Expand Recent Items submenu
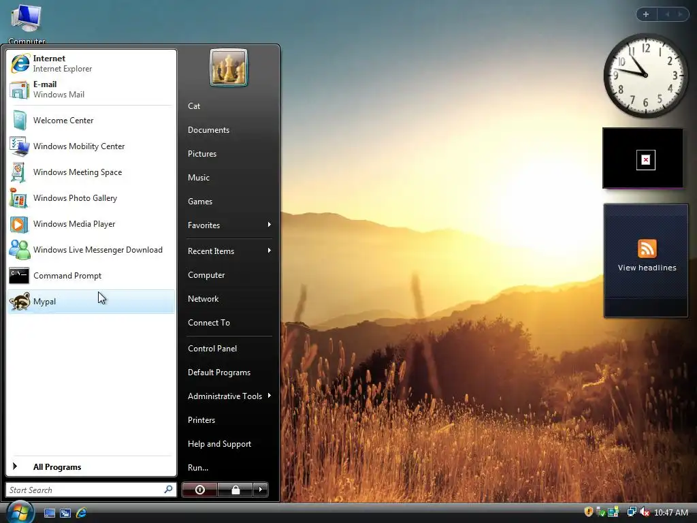Image resolution: width=697 pixels, height=523 pixels. (229, 251)
